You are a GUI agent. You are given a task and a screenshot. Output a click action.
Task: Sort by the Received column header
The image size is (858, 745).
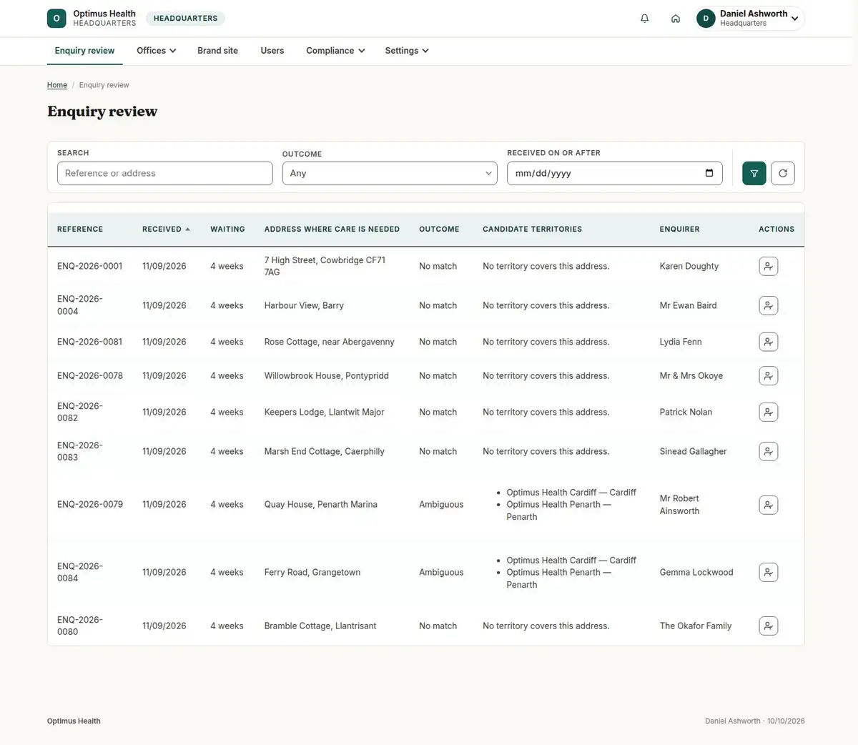(166, 229)
